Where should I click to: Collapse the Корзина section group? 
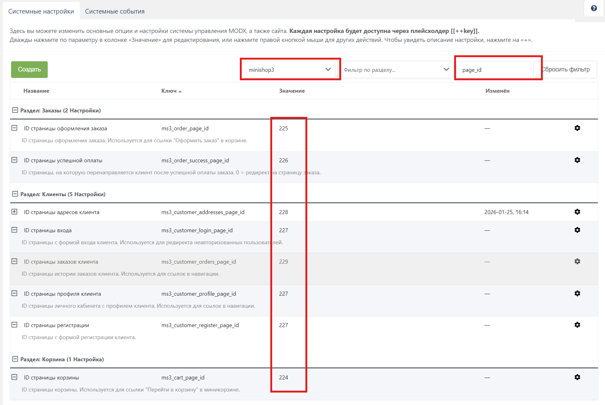point(15,359)
